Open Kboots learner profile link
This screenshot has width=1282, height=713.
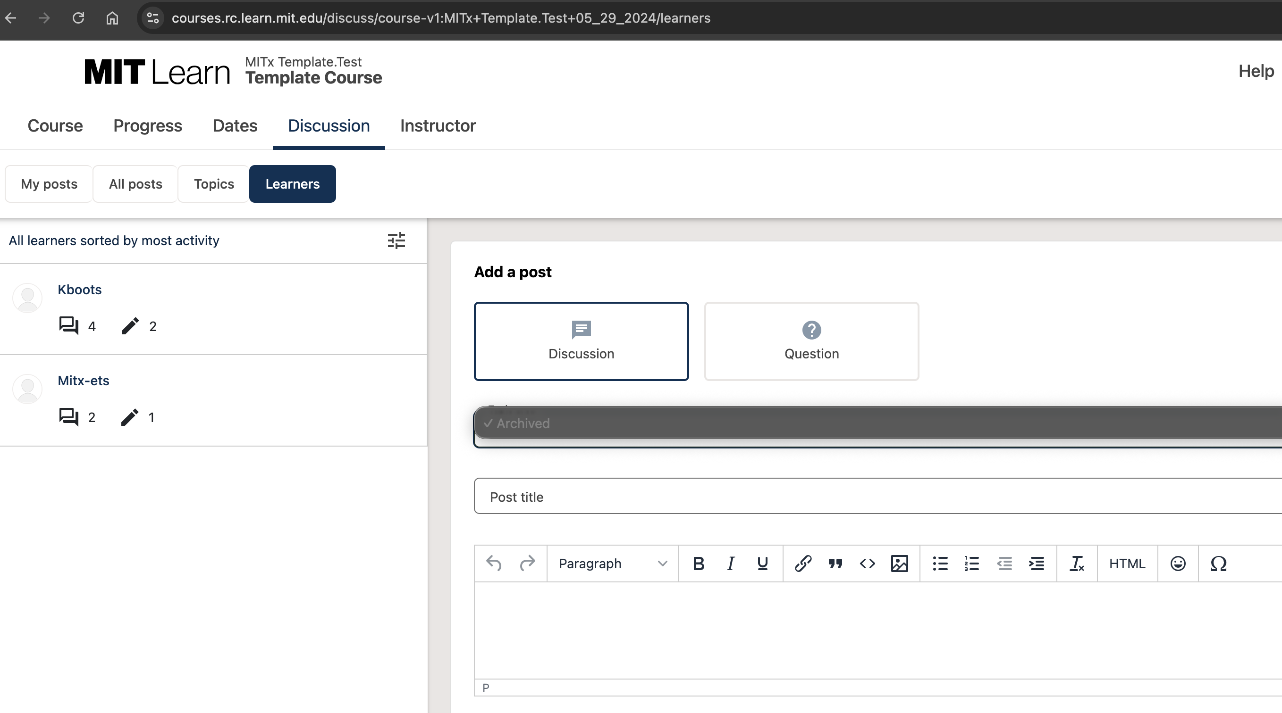(80, 290)
